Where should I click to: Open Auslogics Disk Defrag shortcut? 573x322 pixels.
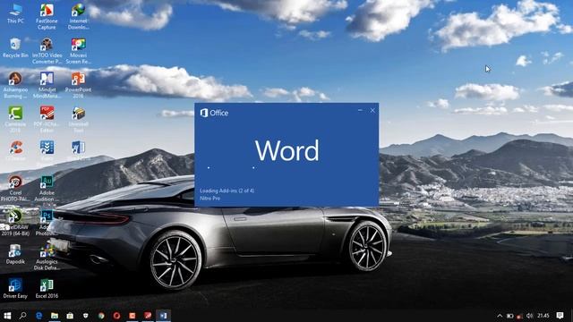[x=47, y=257]
